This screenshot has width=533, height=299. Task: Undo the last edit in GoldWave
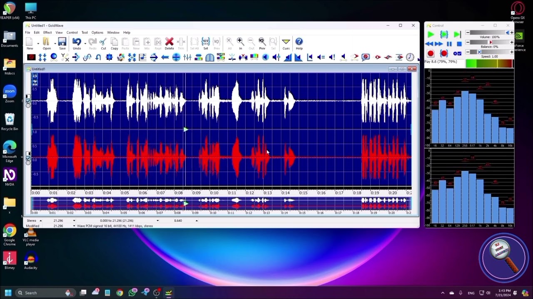[x=77, y=43]
